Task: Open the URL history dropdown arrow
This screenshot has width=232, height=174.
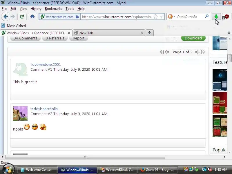Action: (x=162, y=17)
